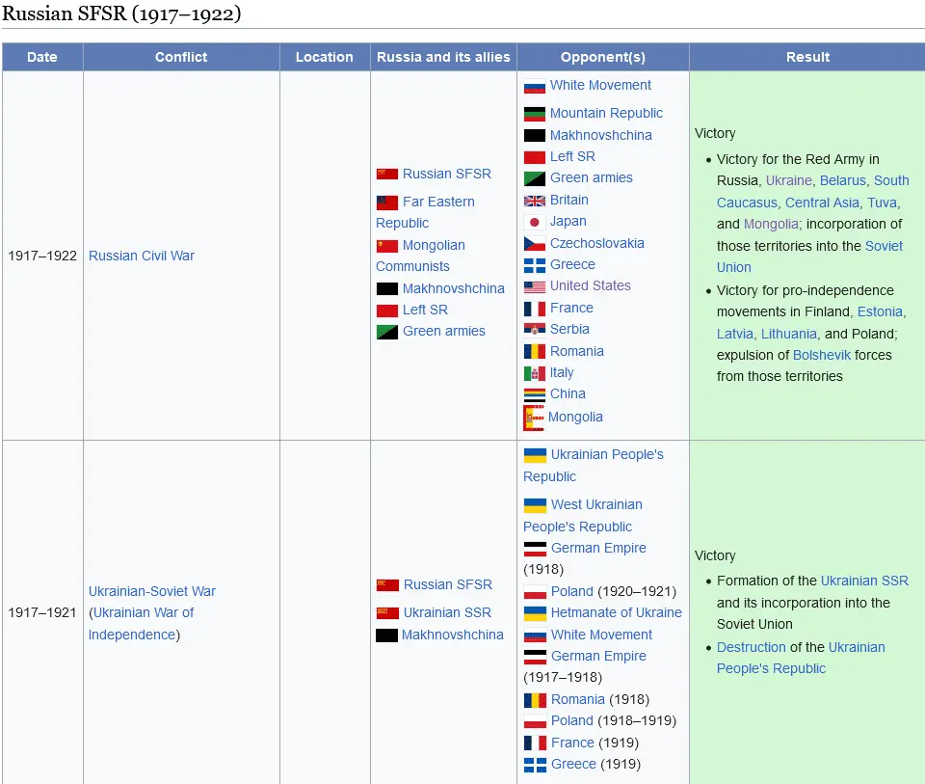Screen dimensions: 925x784
Task: Click the Japan flag icon
Action: click(x=534, y=222)
